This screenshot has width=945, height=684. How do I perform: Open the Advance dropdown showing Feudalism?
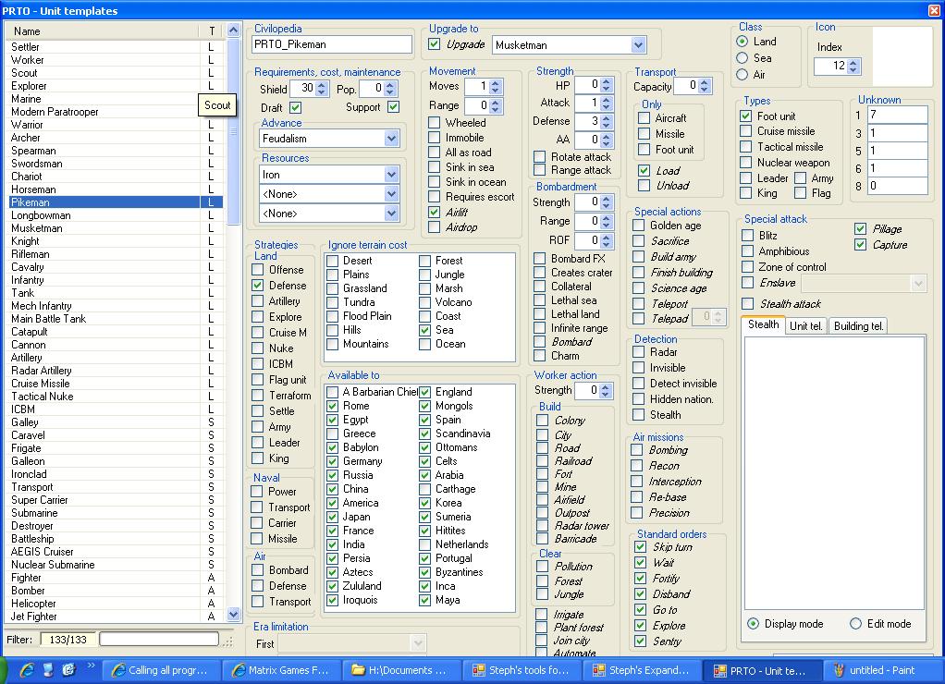392,139
